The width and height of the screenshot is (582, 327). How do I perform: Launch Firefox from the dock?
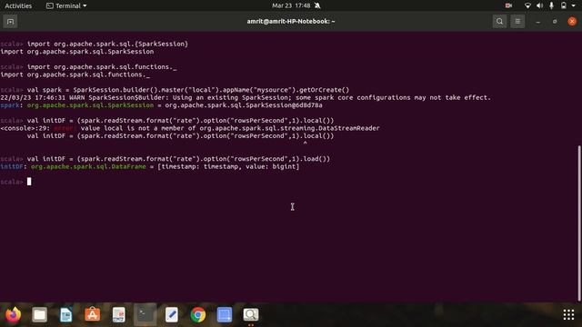pos(13,315)
